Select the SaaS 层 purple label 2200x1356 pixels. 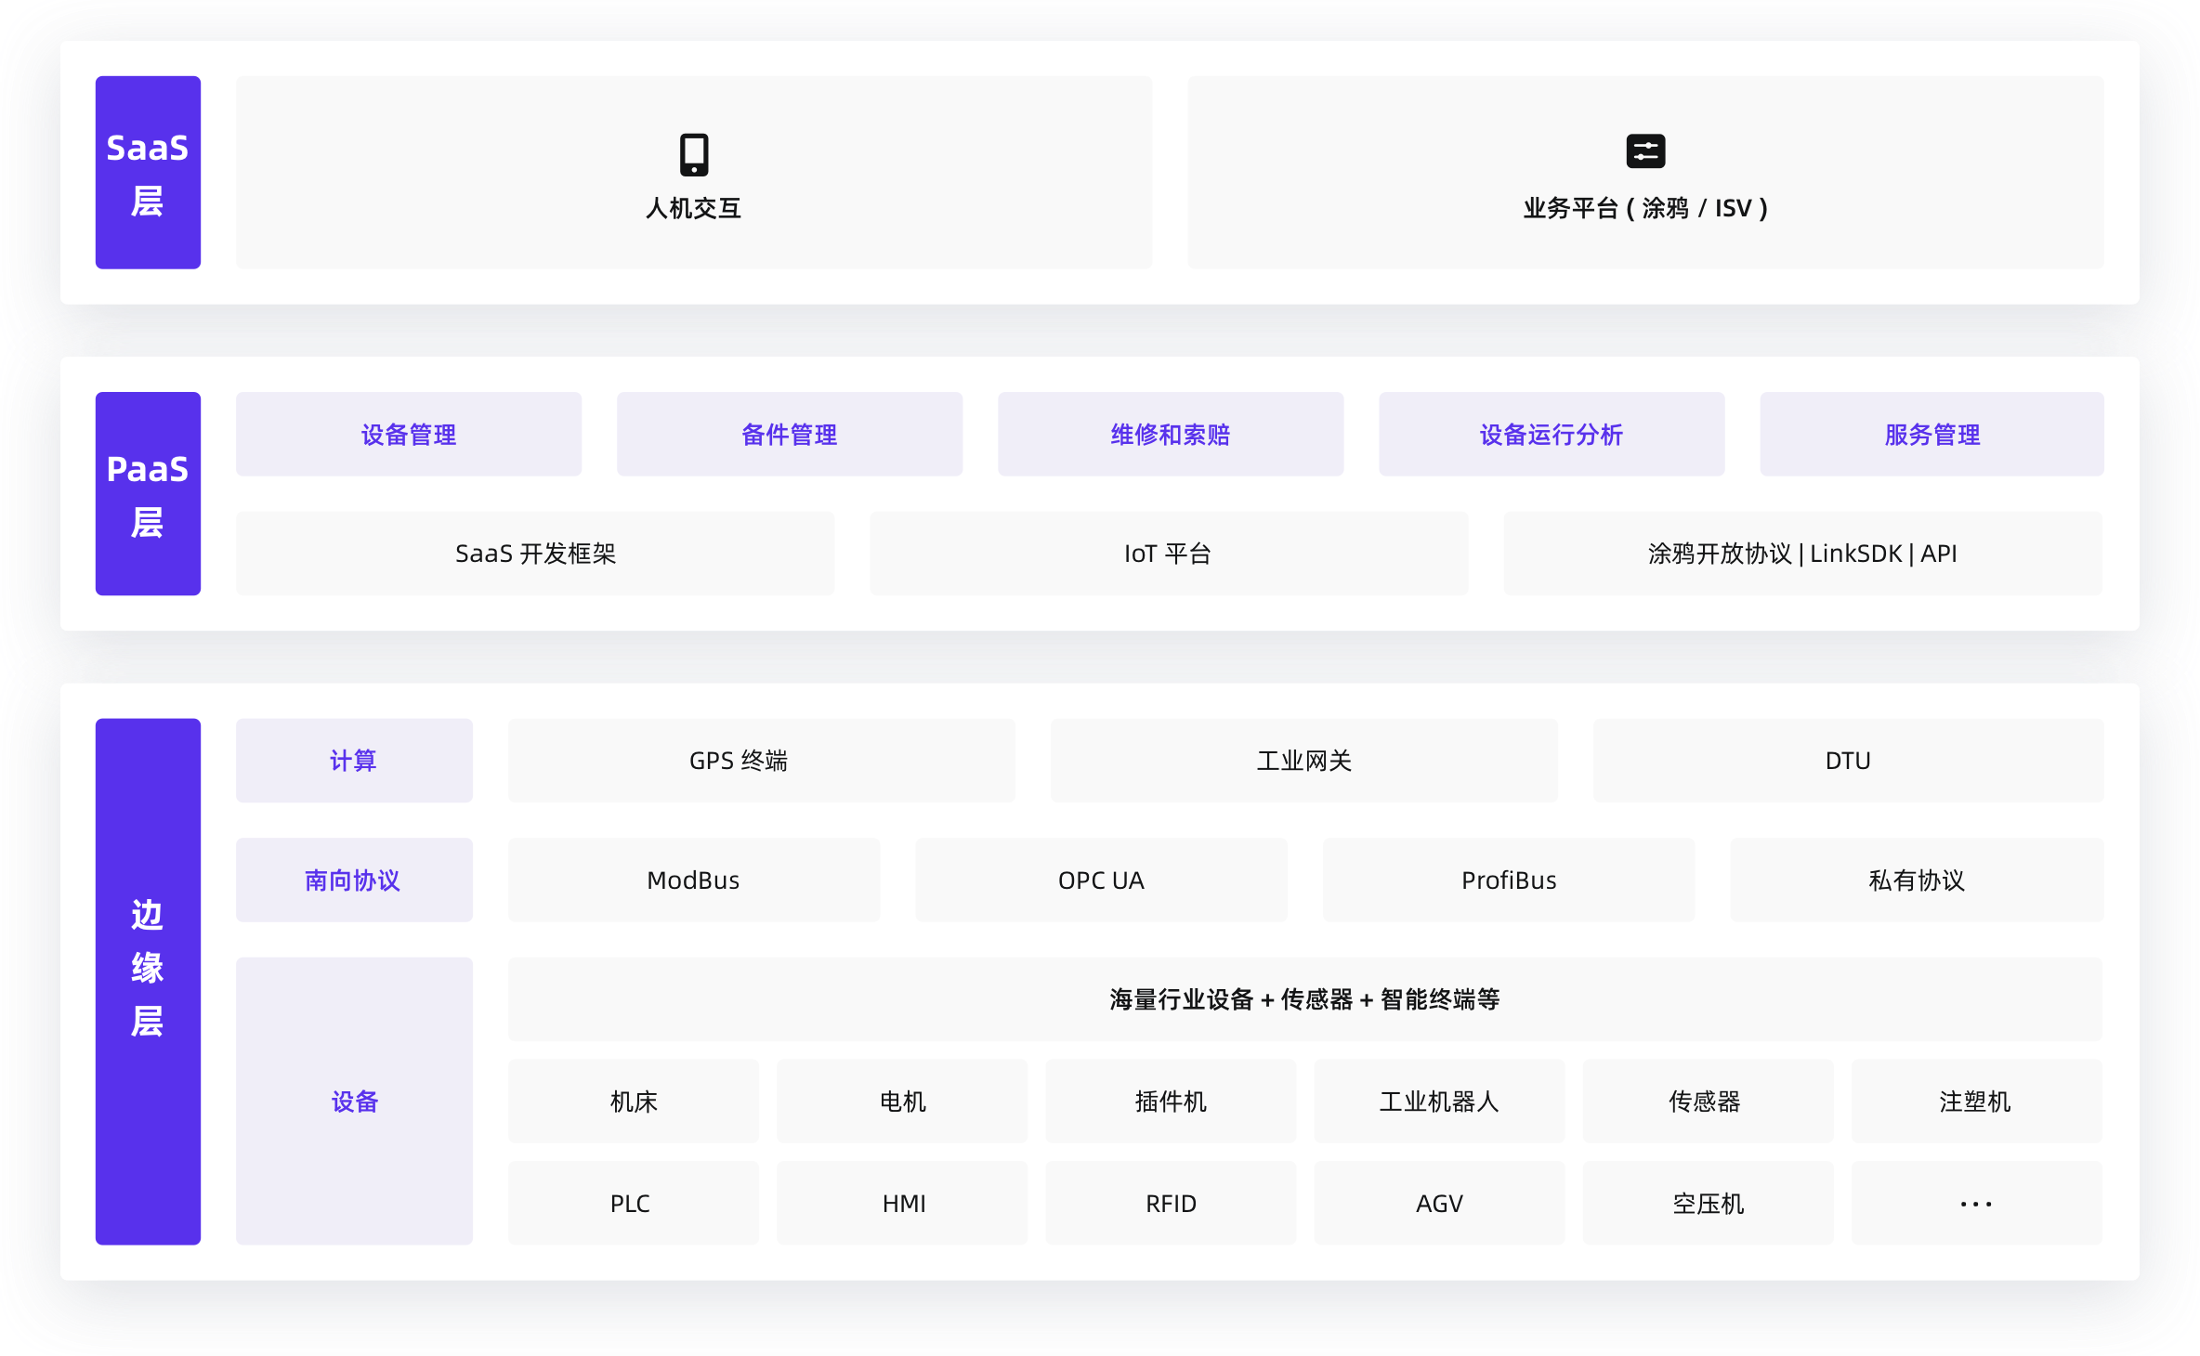(x=148, y=173)
